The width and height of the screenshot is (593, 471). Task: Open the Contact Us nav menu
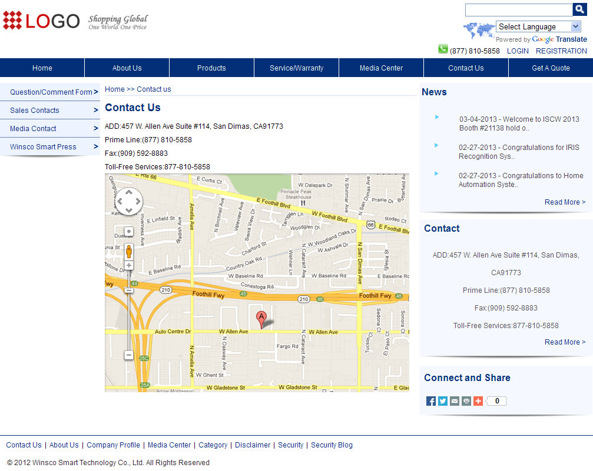pos(466,68)
